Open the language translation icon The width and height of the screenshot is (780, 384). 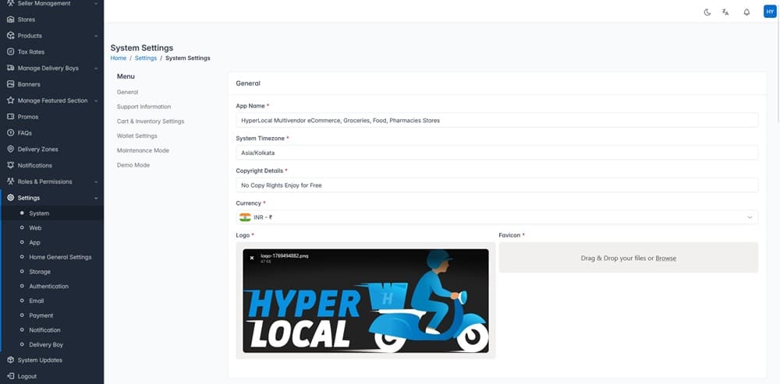(x=725, y=12)
